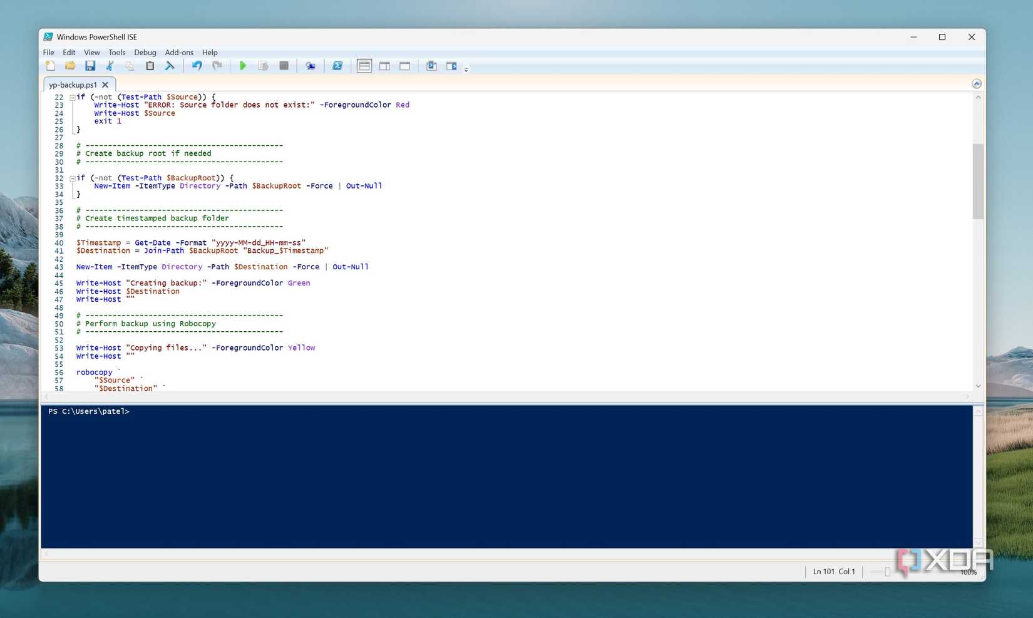Cut the selection with the scissors icon

click(x=110, y=66)
